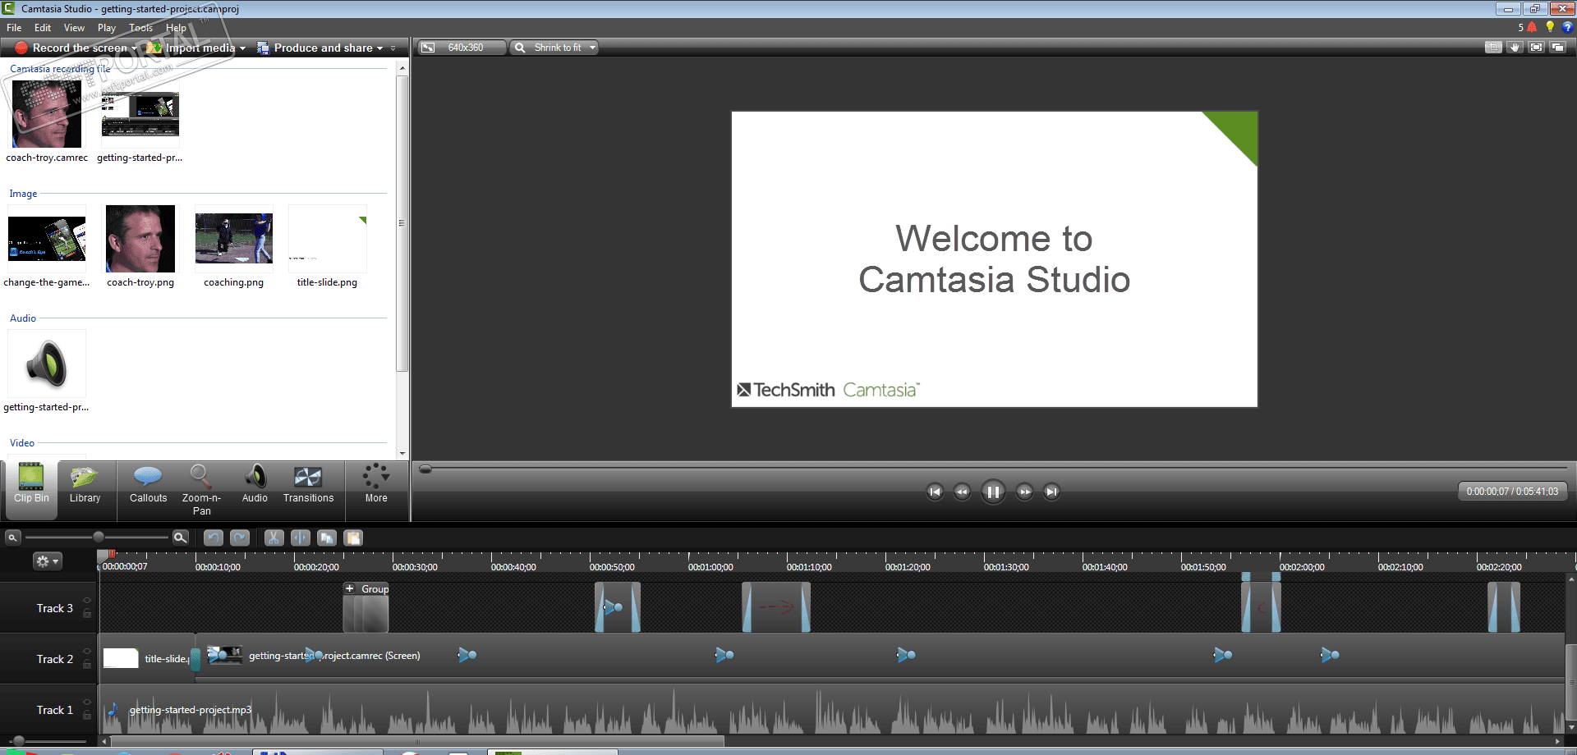Toggle visibility of Track 1
This screenshot has height=755, width=1577.
click(x=87, y=703)
